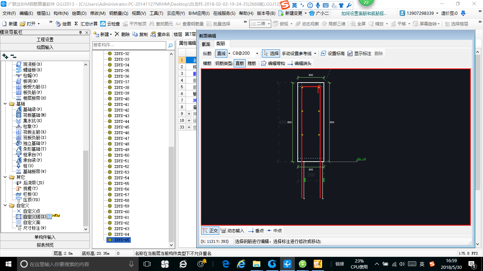The image size is (483, 271).
Task: Click the 工程设置 navigation button
Action: [x=45, y=40]
